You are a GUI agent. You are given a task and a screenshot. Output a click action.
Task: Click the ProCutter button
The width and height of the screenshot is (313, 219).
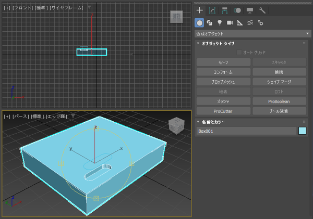223,111
